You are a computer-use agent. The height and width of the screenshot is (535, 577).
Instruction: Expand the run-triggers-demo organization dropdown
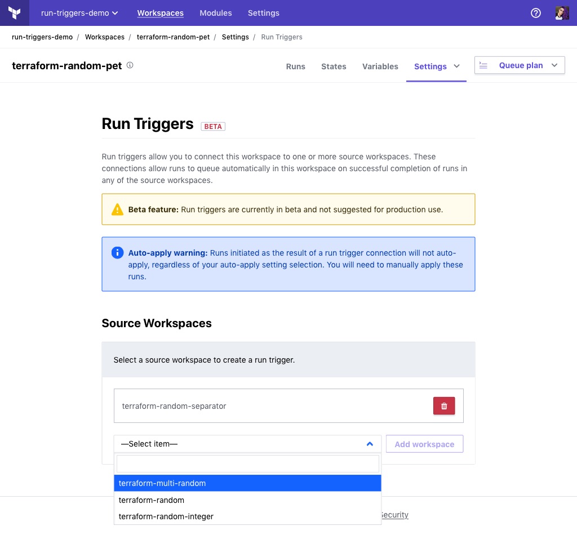coord(79,13)
